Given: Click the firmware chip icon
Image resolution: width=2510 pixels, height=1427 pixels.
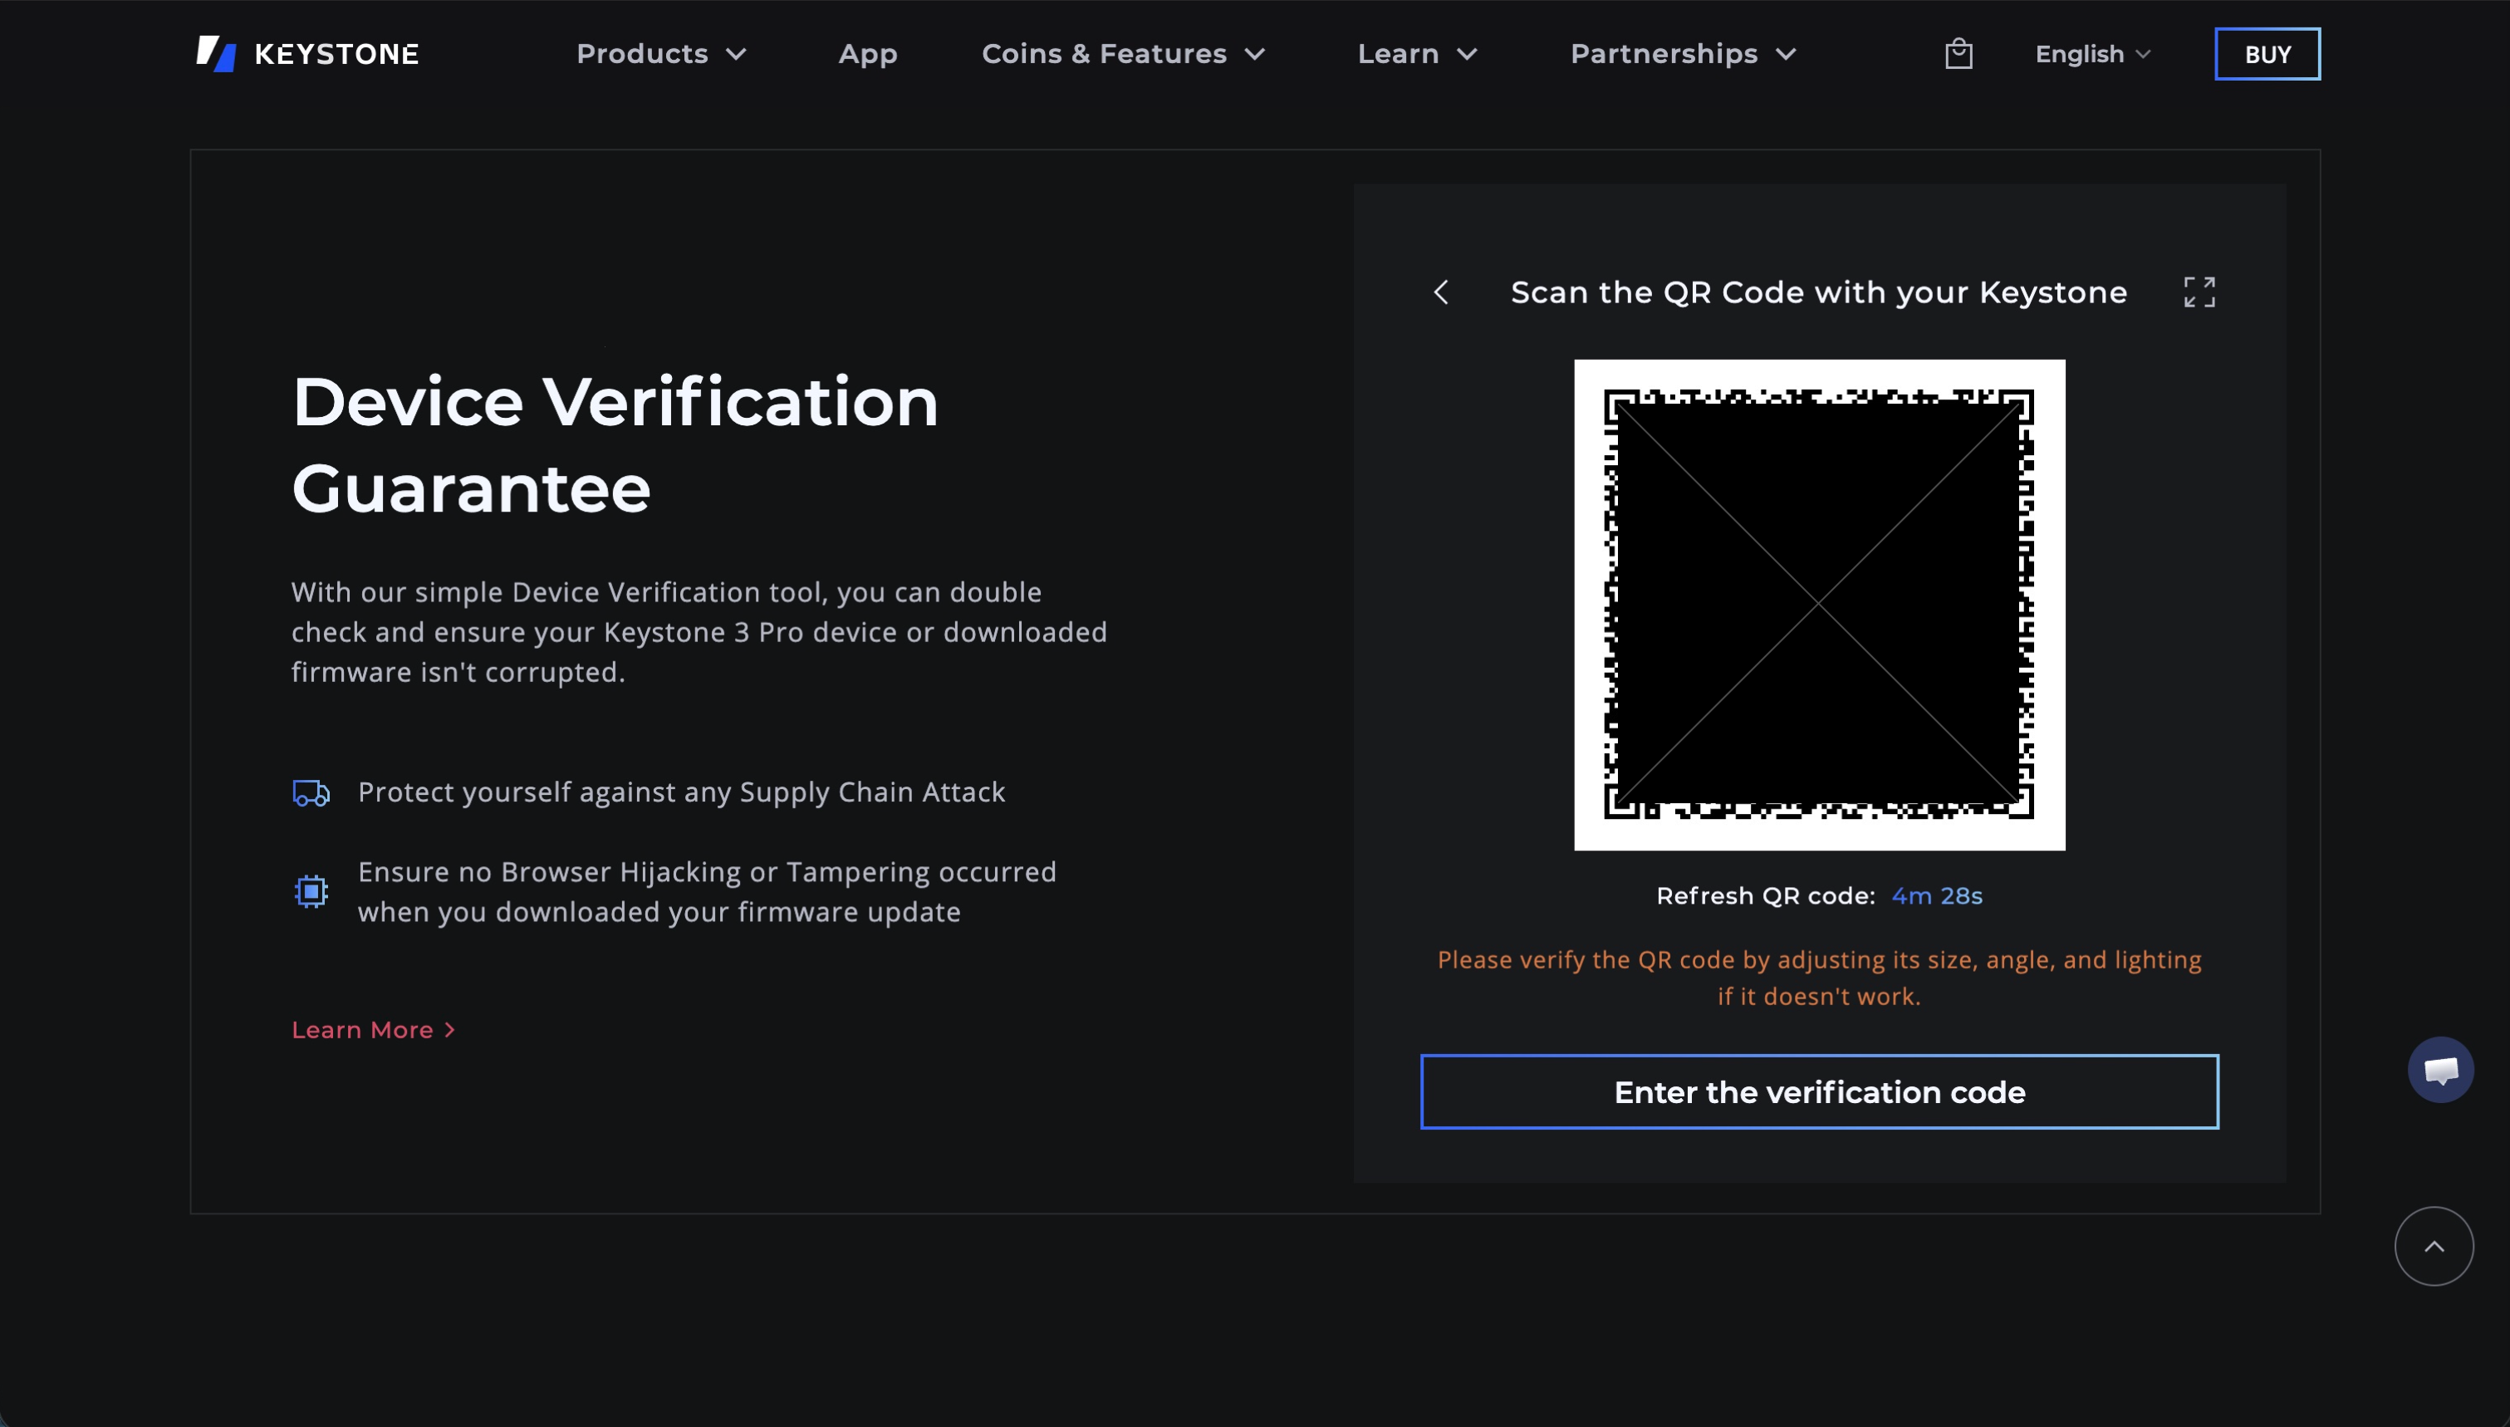Looking at the screenshot, I should point(311,891).
